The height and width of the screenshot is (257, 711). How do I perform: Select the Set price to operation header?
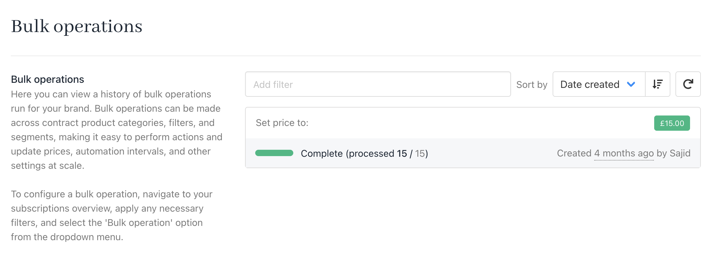click(282, 123)
